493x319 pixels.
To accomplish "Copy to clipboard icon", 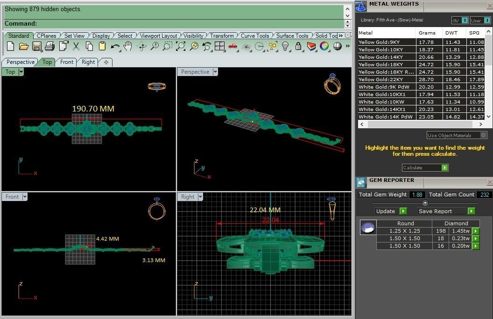I will [x=89, y=47].
